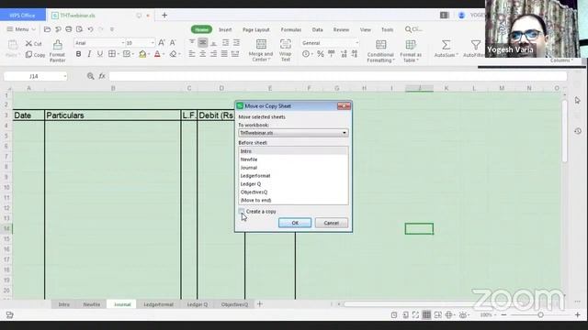Viewport: 588px width, 330px height.
Task: Open the font name dropdown
Action: click(x=122, y=43)
